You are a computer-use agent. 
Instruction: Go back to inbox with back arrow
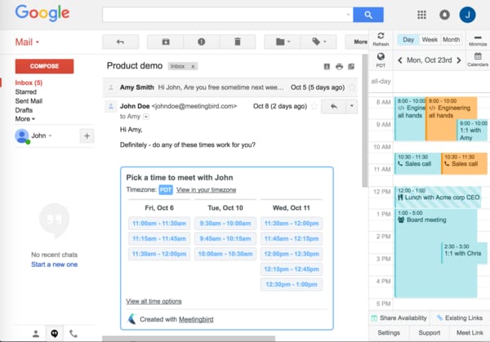(120, 42)
